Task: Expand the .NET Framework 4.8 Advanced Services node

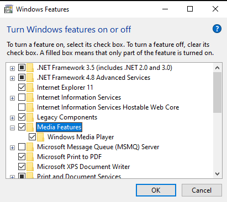Action: 12,78
